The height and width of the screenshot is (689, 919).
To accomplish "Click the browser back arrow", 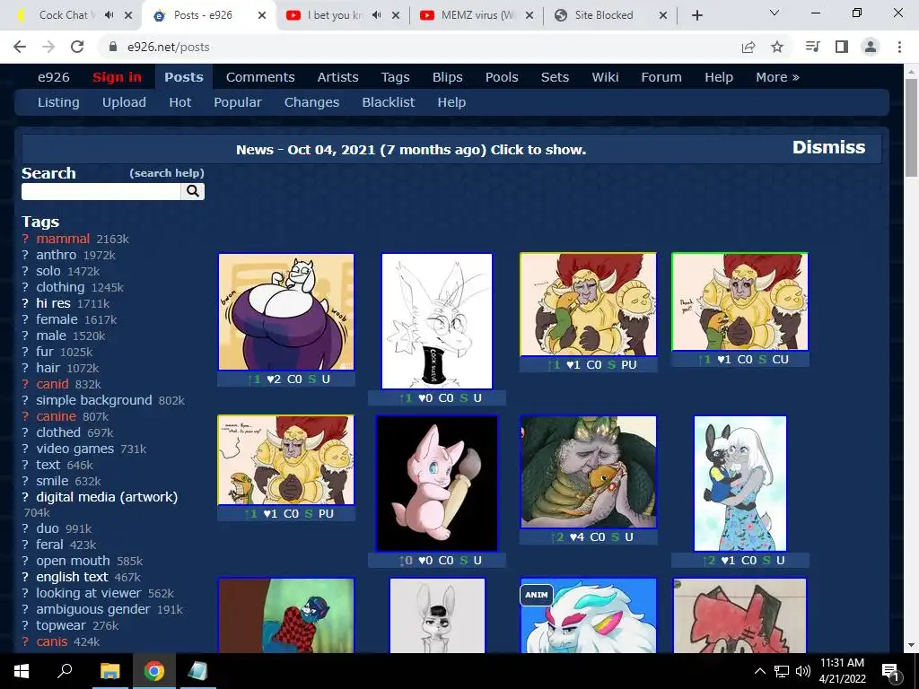I will click(20, 47).
